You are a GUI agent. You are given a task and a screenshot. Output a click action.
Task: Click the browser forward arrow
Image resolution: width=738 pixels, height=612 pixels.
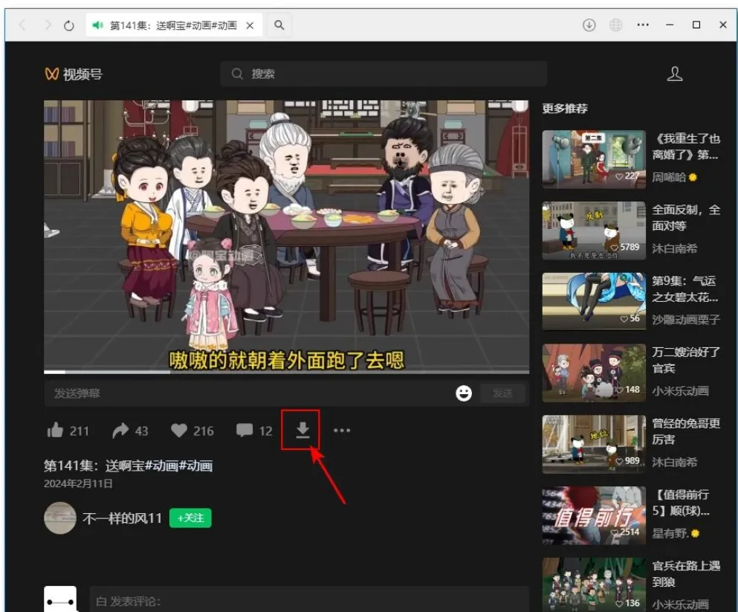(x=47, y=25)
